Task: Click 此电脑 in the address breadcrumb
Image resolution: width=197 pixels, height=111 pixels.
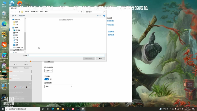Action: (27, 12)
